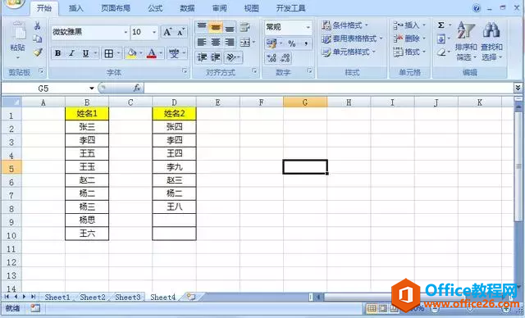The image size is (525, 318).
Task: Toggle left text alignment
Action: pyautogui.click(x=202, y=42)
